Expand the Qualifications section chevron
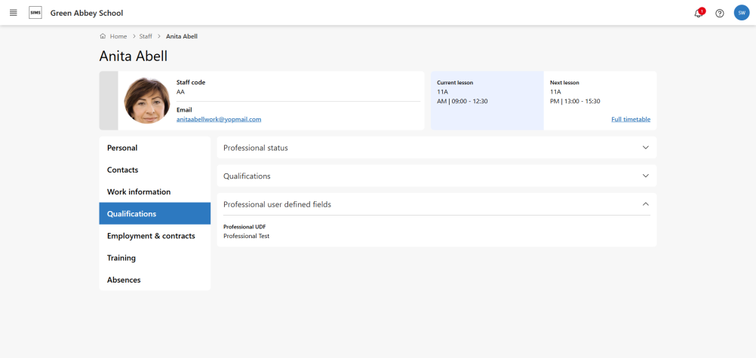756x358 pixels. [645, 176]
